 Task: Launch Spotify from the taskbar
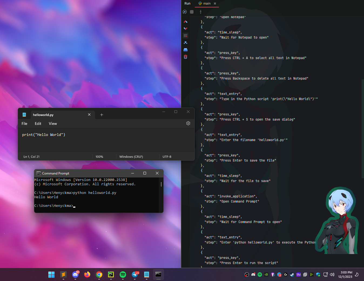pyautogui.click(x=123, y=274)
